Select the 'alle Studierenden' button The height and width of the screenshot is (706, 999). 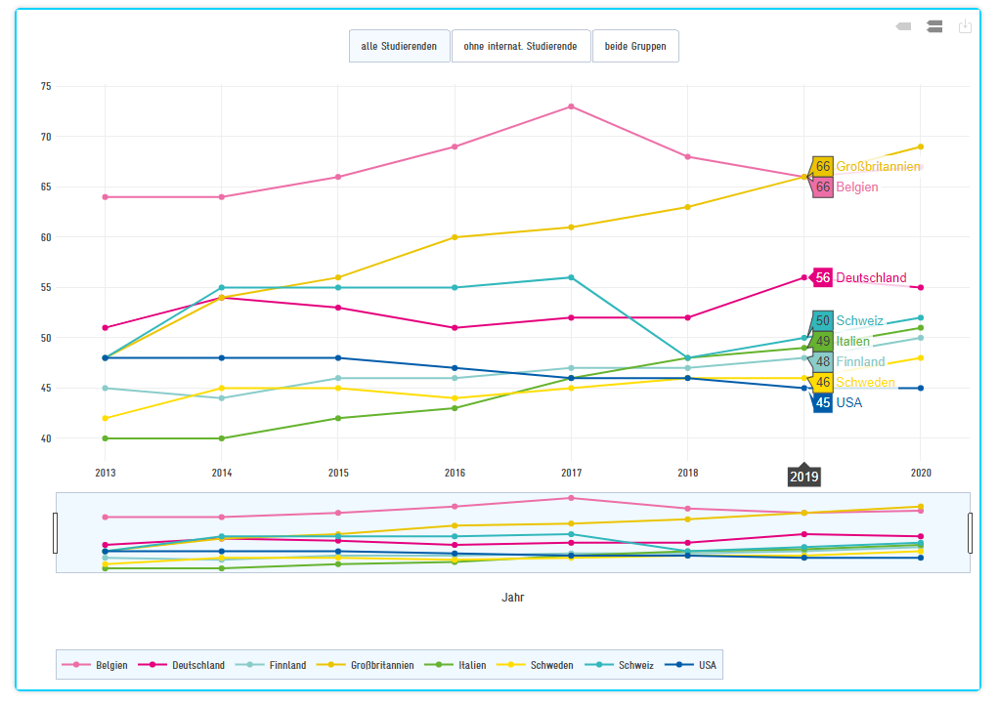click(x=399, y=46)
